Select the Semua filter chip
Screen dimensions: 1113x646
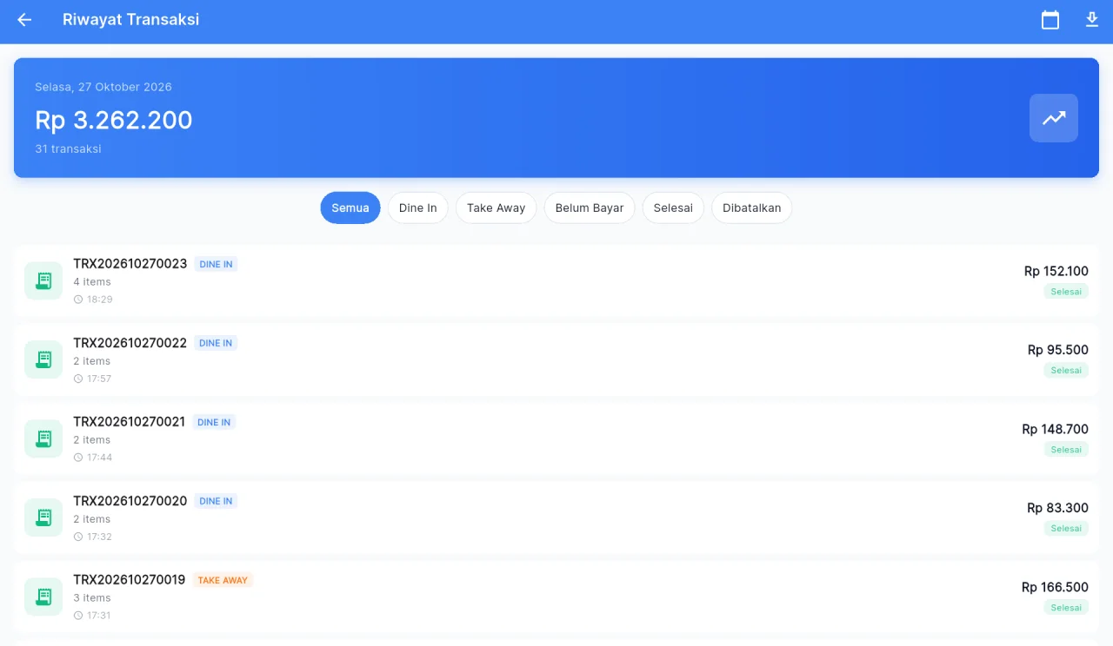350,208
